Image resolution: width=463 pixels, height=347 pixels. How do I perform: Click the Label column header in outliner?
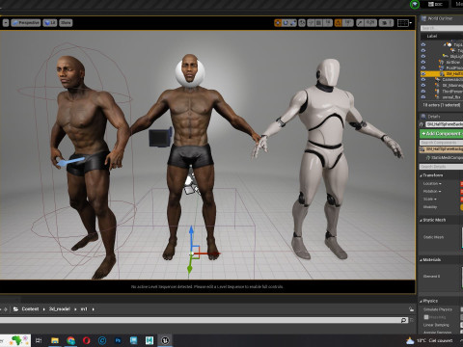[432, 36]
